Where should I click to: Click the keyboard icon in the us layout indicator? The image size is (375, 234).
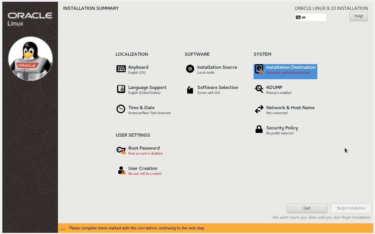(298, 17)
